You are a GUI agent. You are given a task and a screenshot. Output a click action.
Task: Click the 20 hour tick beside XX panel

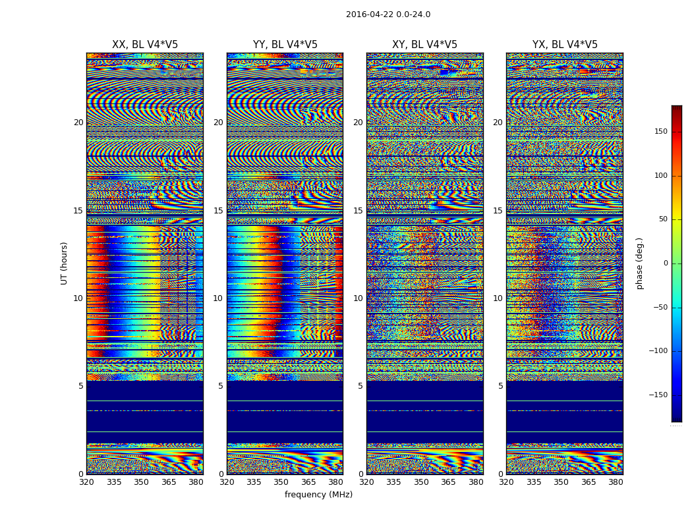tap(78, 123)
